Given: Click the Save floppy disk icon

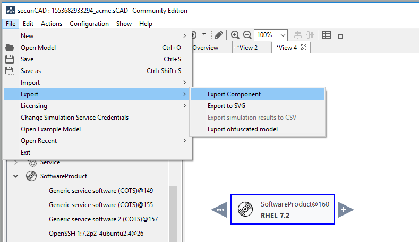Looking at the screenshot, I should 10,59.
